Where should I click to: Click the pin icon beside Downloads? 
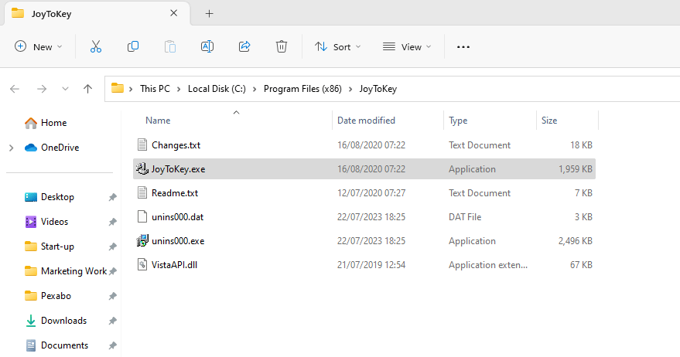113,321
